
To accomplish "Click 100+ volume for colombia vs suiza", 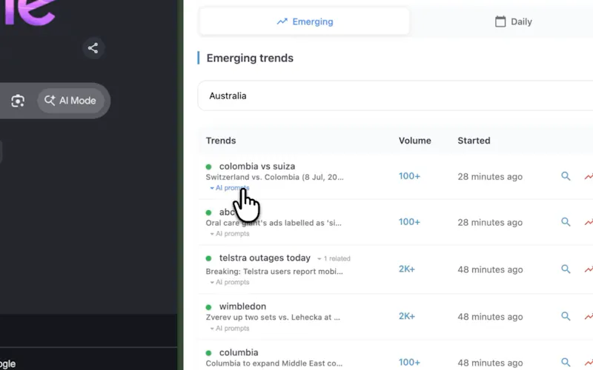I will (409, 176).
